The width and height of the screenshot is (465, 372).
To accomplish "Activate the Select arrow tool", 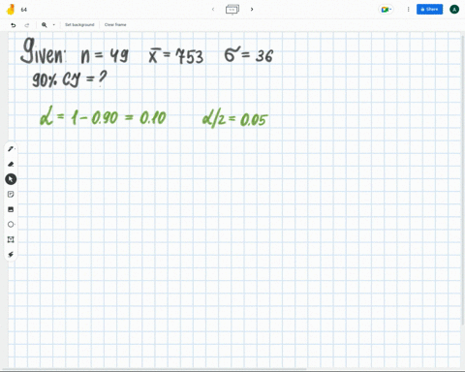I will (11, 179).
